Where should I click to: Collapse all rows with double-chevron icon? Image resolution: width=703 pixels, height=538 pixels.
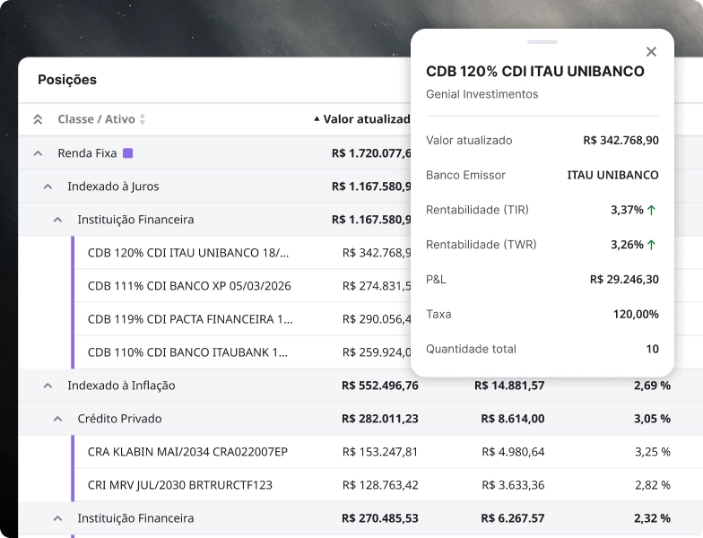click(x=38, y=119)
